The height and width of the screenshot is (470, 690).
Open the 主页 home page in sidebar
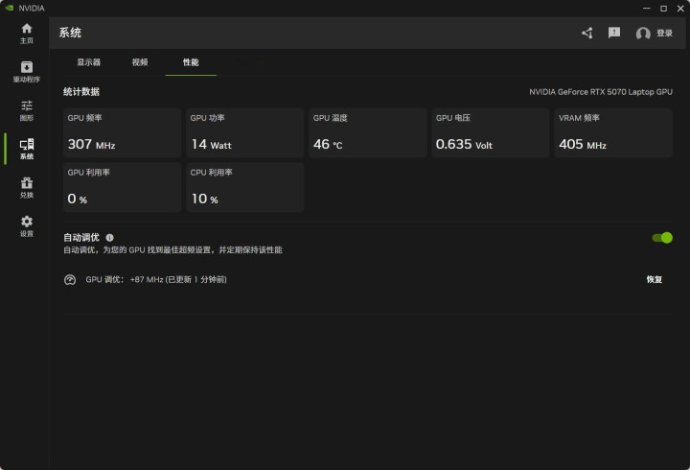point(27,34)
